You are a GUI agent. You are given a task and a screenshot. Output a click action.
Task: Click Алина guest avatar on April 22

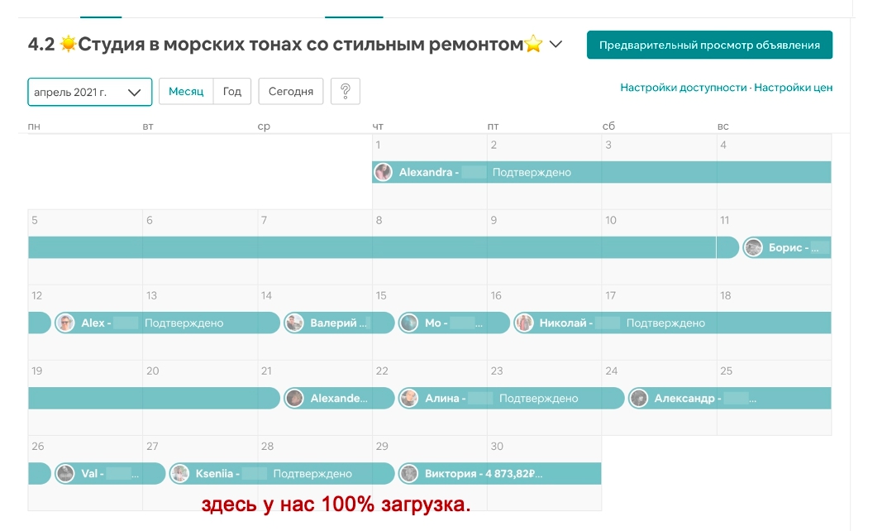point(408,399)
